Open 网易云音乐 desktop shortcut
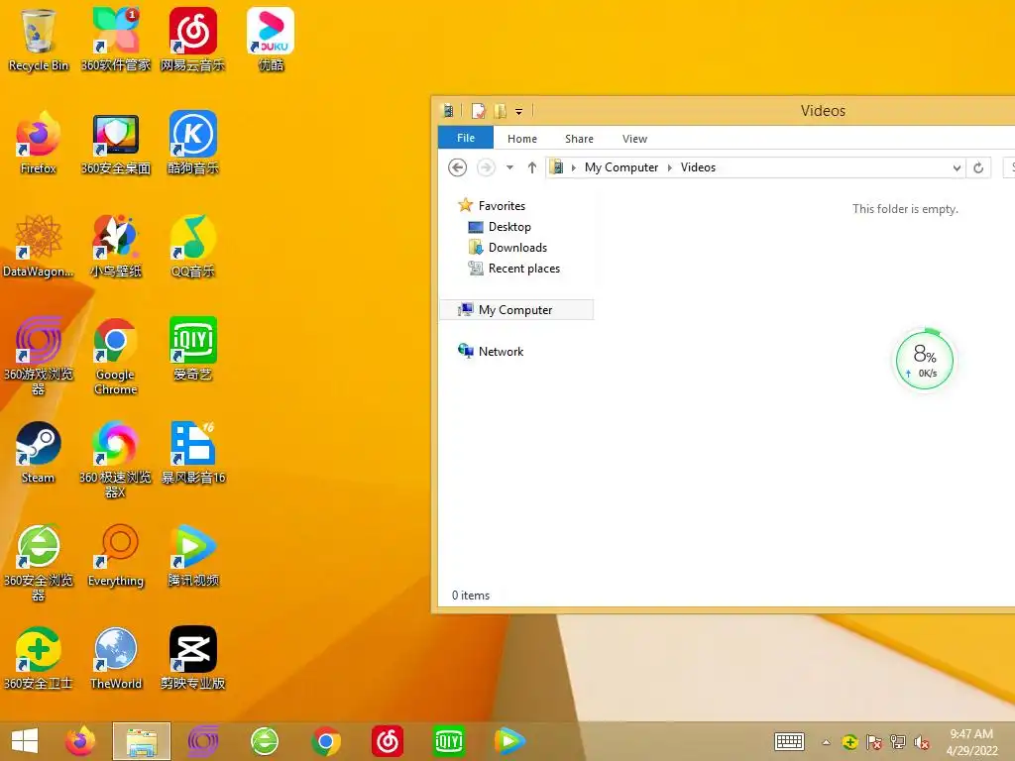The width and height of the screenshot is (1015, 761). pos(193,39)
